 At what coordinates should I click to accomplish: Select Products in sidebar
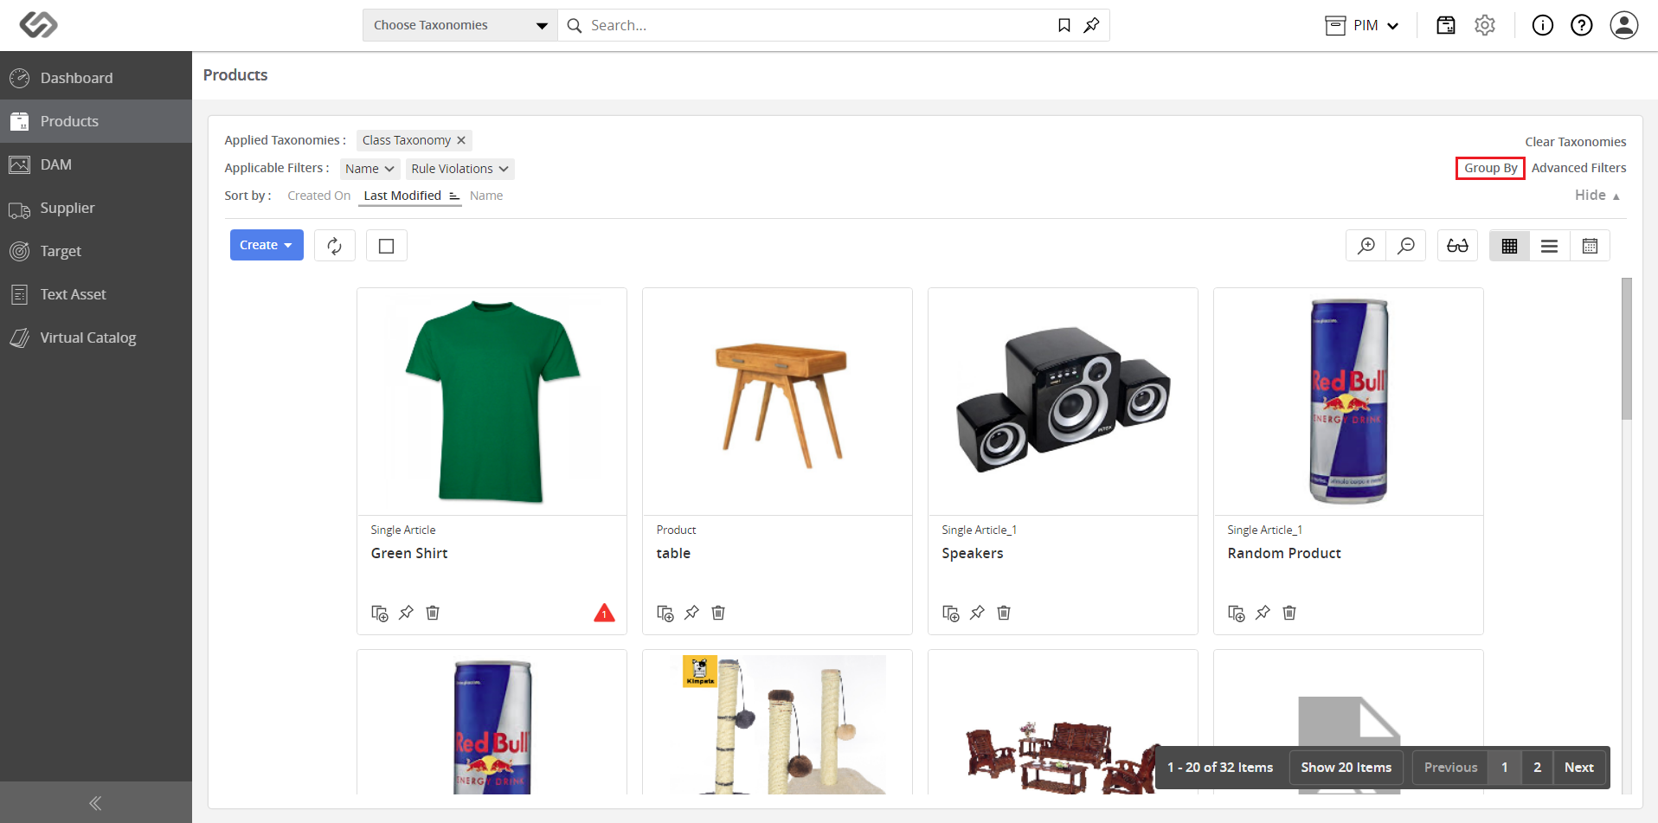pyautogui.click(x=96, y=121)
